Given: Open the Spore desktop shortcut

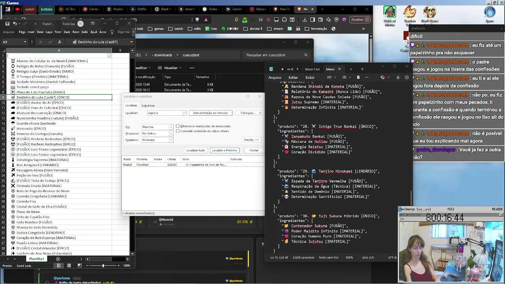Looking at the screenshot, I should click(490, 15).
